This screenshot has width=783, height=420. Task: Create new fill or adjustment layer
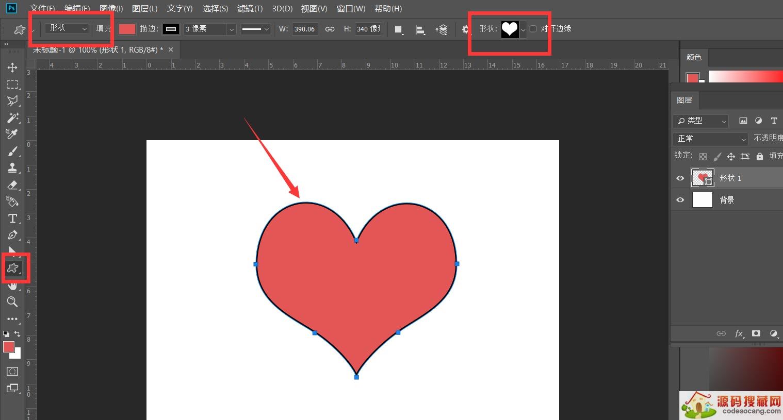click(774, 333)
